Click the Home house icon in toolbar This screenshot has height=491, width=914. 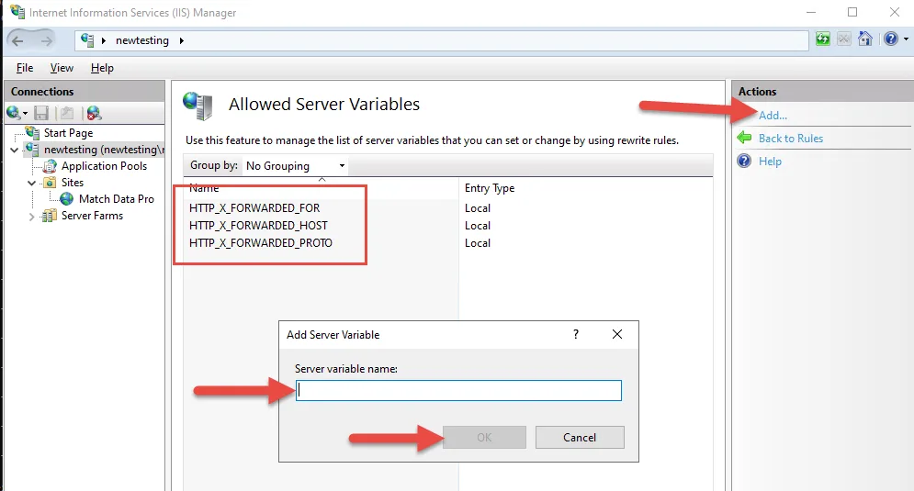[864, 39]
